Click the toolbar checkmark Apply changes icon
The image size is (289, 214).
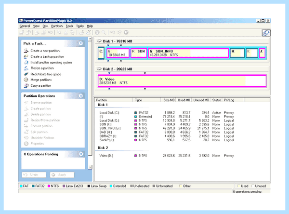126,32
